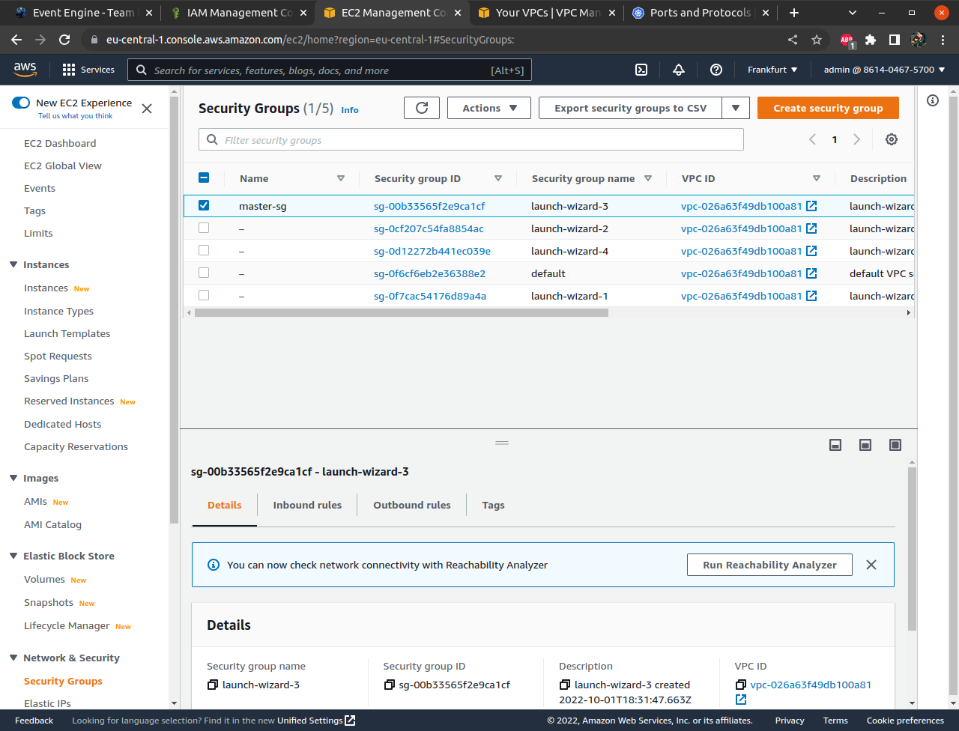The image size is (959, 731).
Task: Open the Info link beside Security Groups
Action: pyautogui.click(x=350, y=110)
